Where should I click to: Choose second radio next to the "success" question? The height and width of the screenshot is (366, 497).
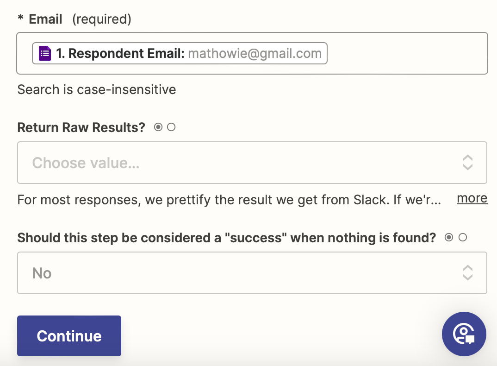[x=463, y=238]
